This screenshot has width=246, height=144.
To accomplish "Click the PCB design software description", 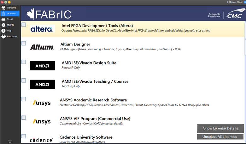I will coord(121,49).
